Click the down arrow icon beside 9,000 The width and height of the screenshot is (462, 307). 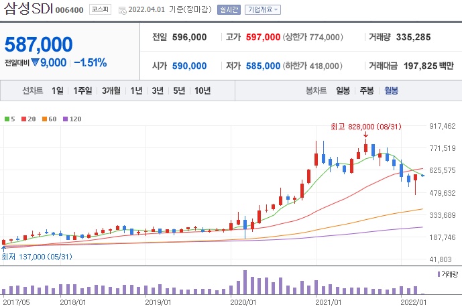[x=35, y=62]
